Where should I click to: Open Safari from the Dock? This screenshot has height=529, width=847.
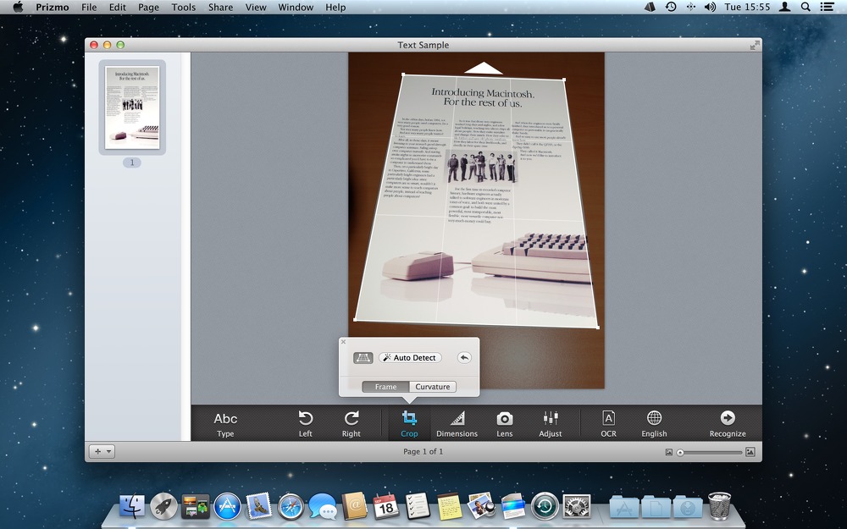pyautogui.click(x=291, y=506)
